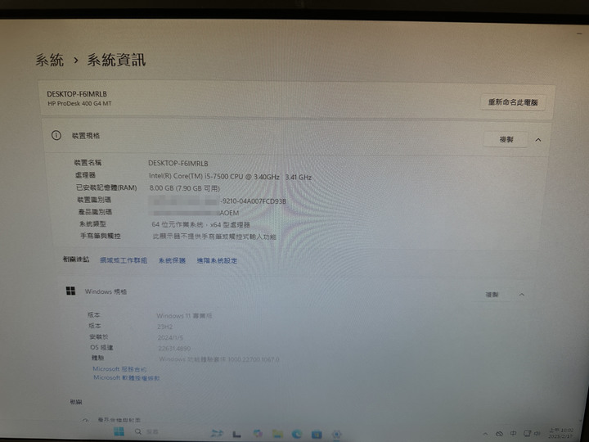The height and width of the screenshot is (442, 589).
Task: Click 重新命名此電腦 button
Action: pos(513,102)
